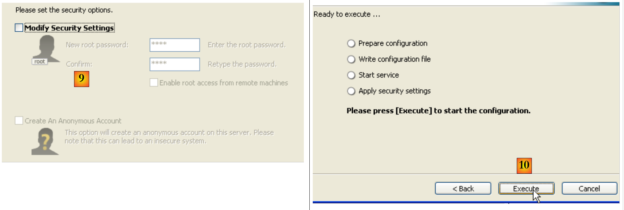
Task: Check Enable root access from remote machines
Action: (x=154, y=83)
